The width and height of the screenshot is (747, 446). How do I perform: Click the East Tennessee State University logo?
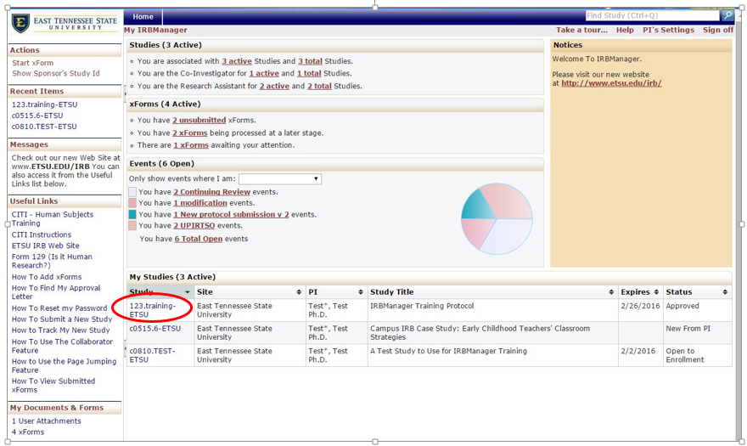[x=65, y=22]
